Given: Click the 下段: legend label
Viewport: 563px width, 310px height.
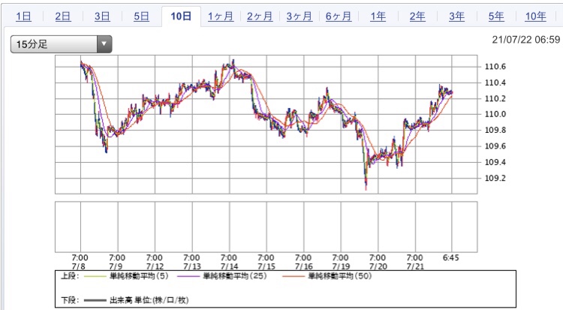Looking at the screenshot, I should pos(70,300).
